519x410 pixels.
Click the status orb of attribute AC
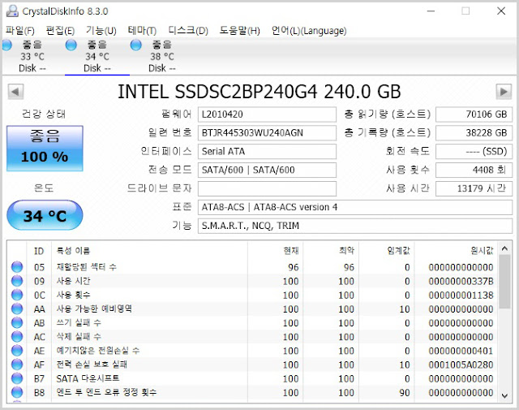17,336
